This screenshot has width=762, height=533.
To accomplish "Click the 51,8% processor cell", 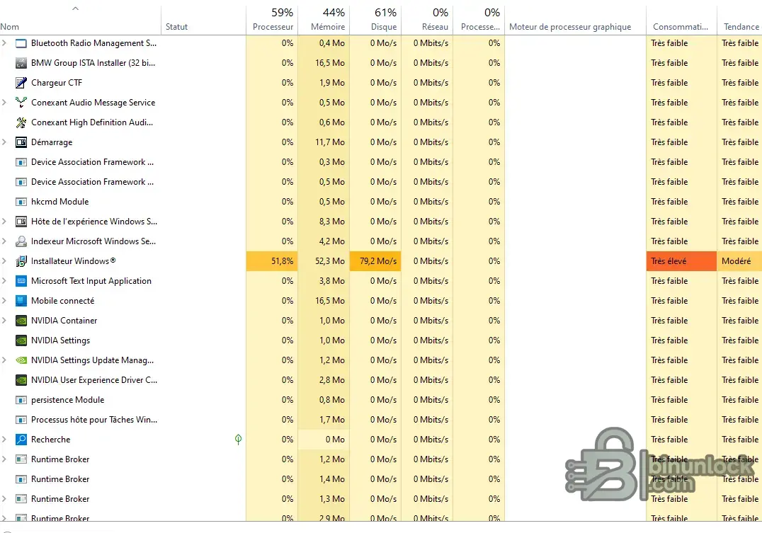I will click(272, 261).
